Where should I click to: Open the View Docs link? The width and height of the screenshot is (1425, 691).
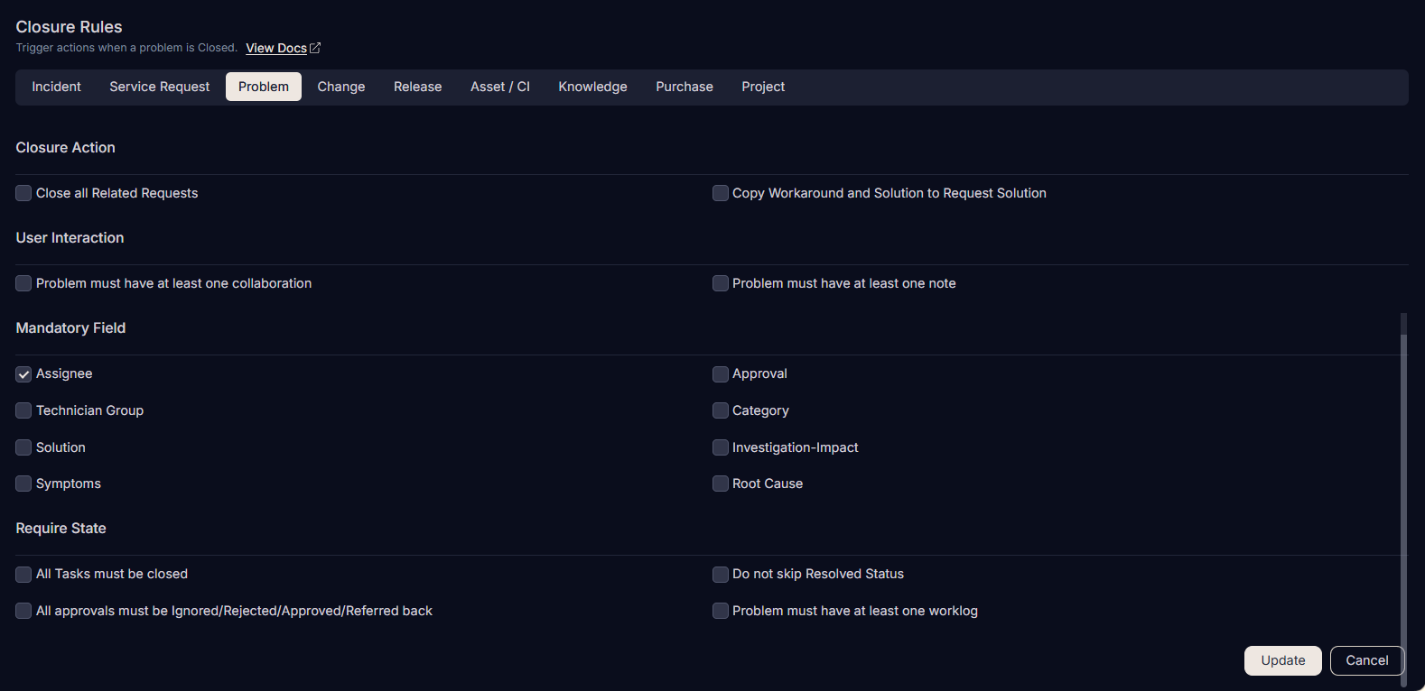276,48
